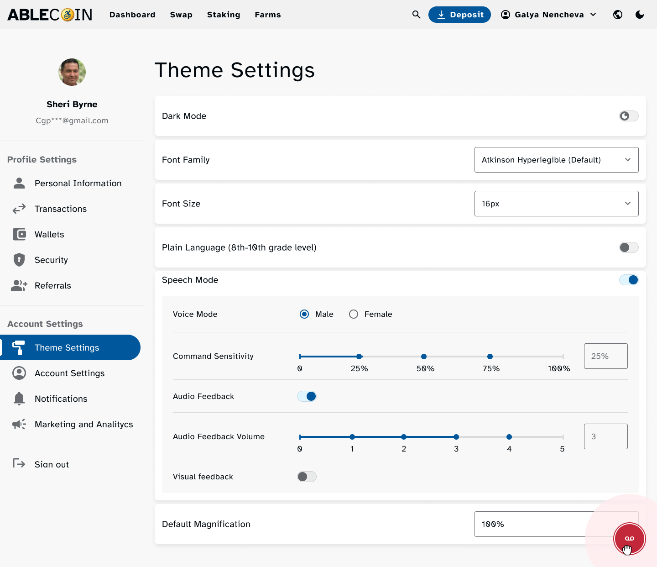Click the red voicemail floating button
This screenshot has width=657, height=567.
629,539
